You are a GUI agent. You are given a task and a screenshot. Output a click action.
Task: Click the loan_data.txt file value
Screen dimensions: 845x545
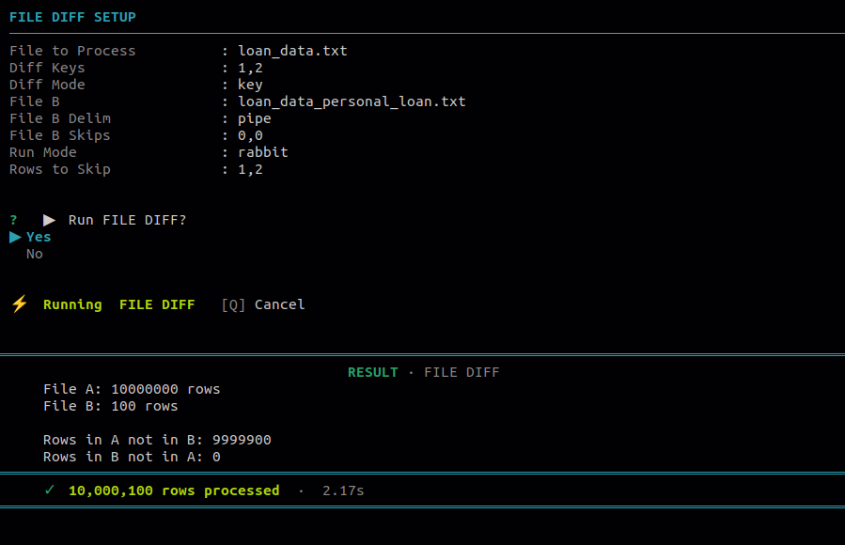[x=292, y=51]
